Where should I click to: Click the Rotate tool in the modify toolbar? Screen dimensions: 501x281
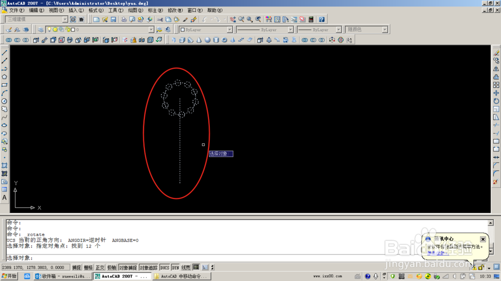[496, 101]
